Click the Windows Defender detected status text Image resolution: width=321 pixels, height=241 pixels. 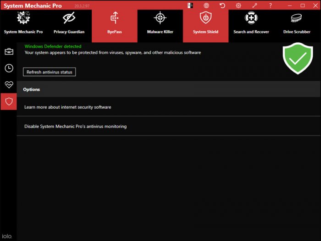[53, 46]
